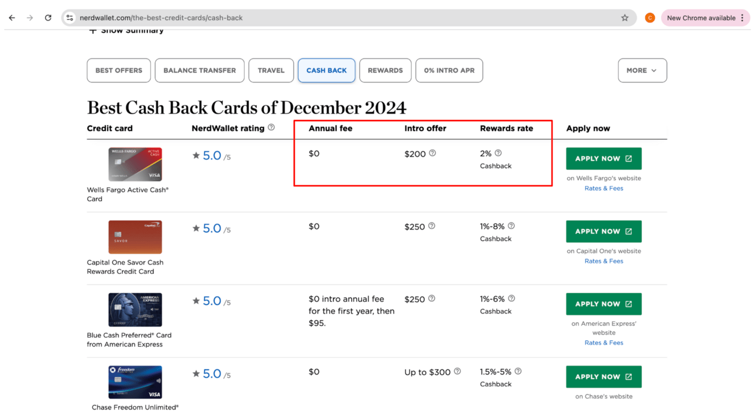Switch to the BEST OFFERS tab
This screenshot has height=419, width=756.
(119, 70)
